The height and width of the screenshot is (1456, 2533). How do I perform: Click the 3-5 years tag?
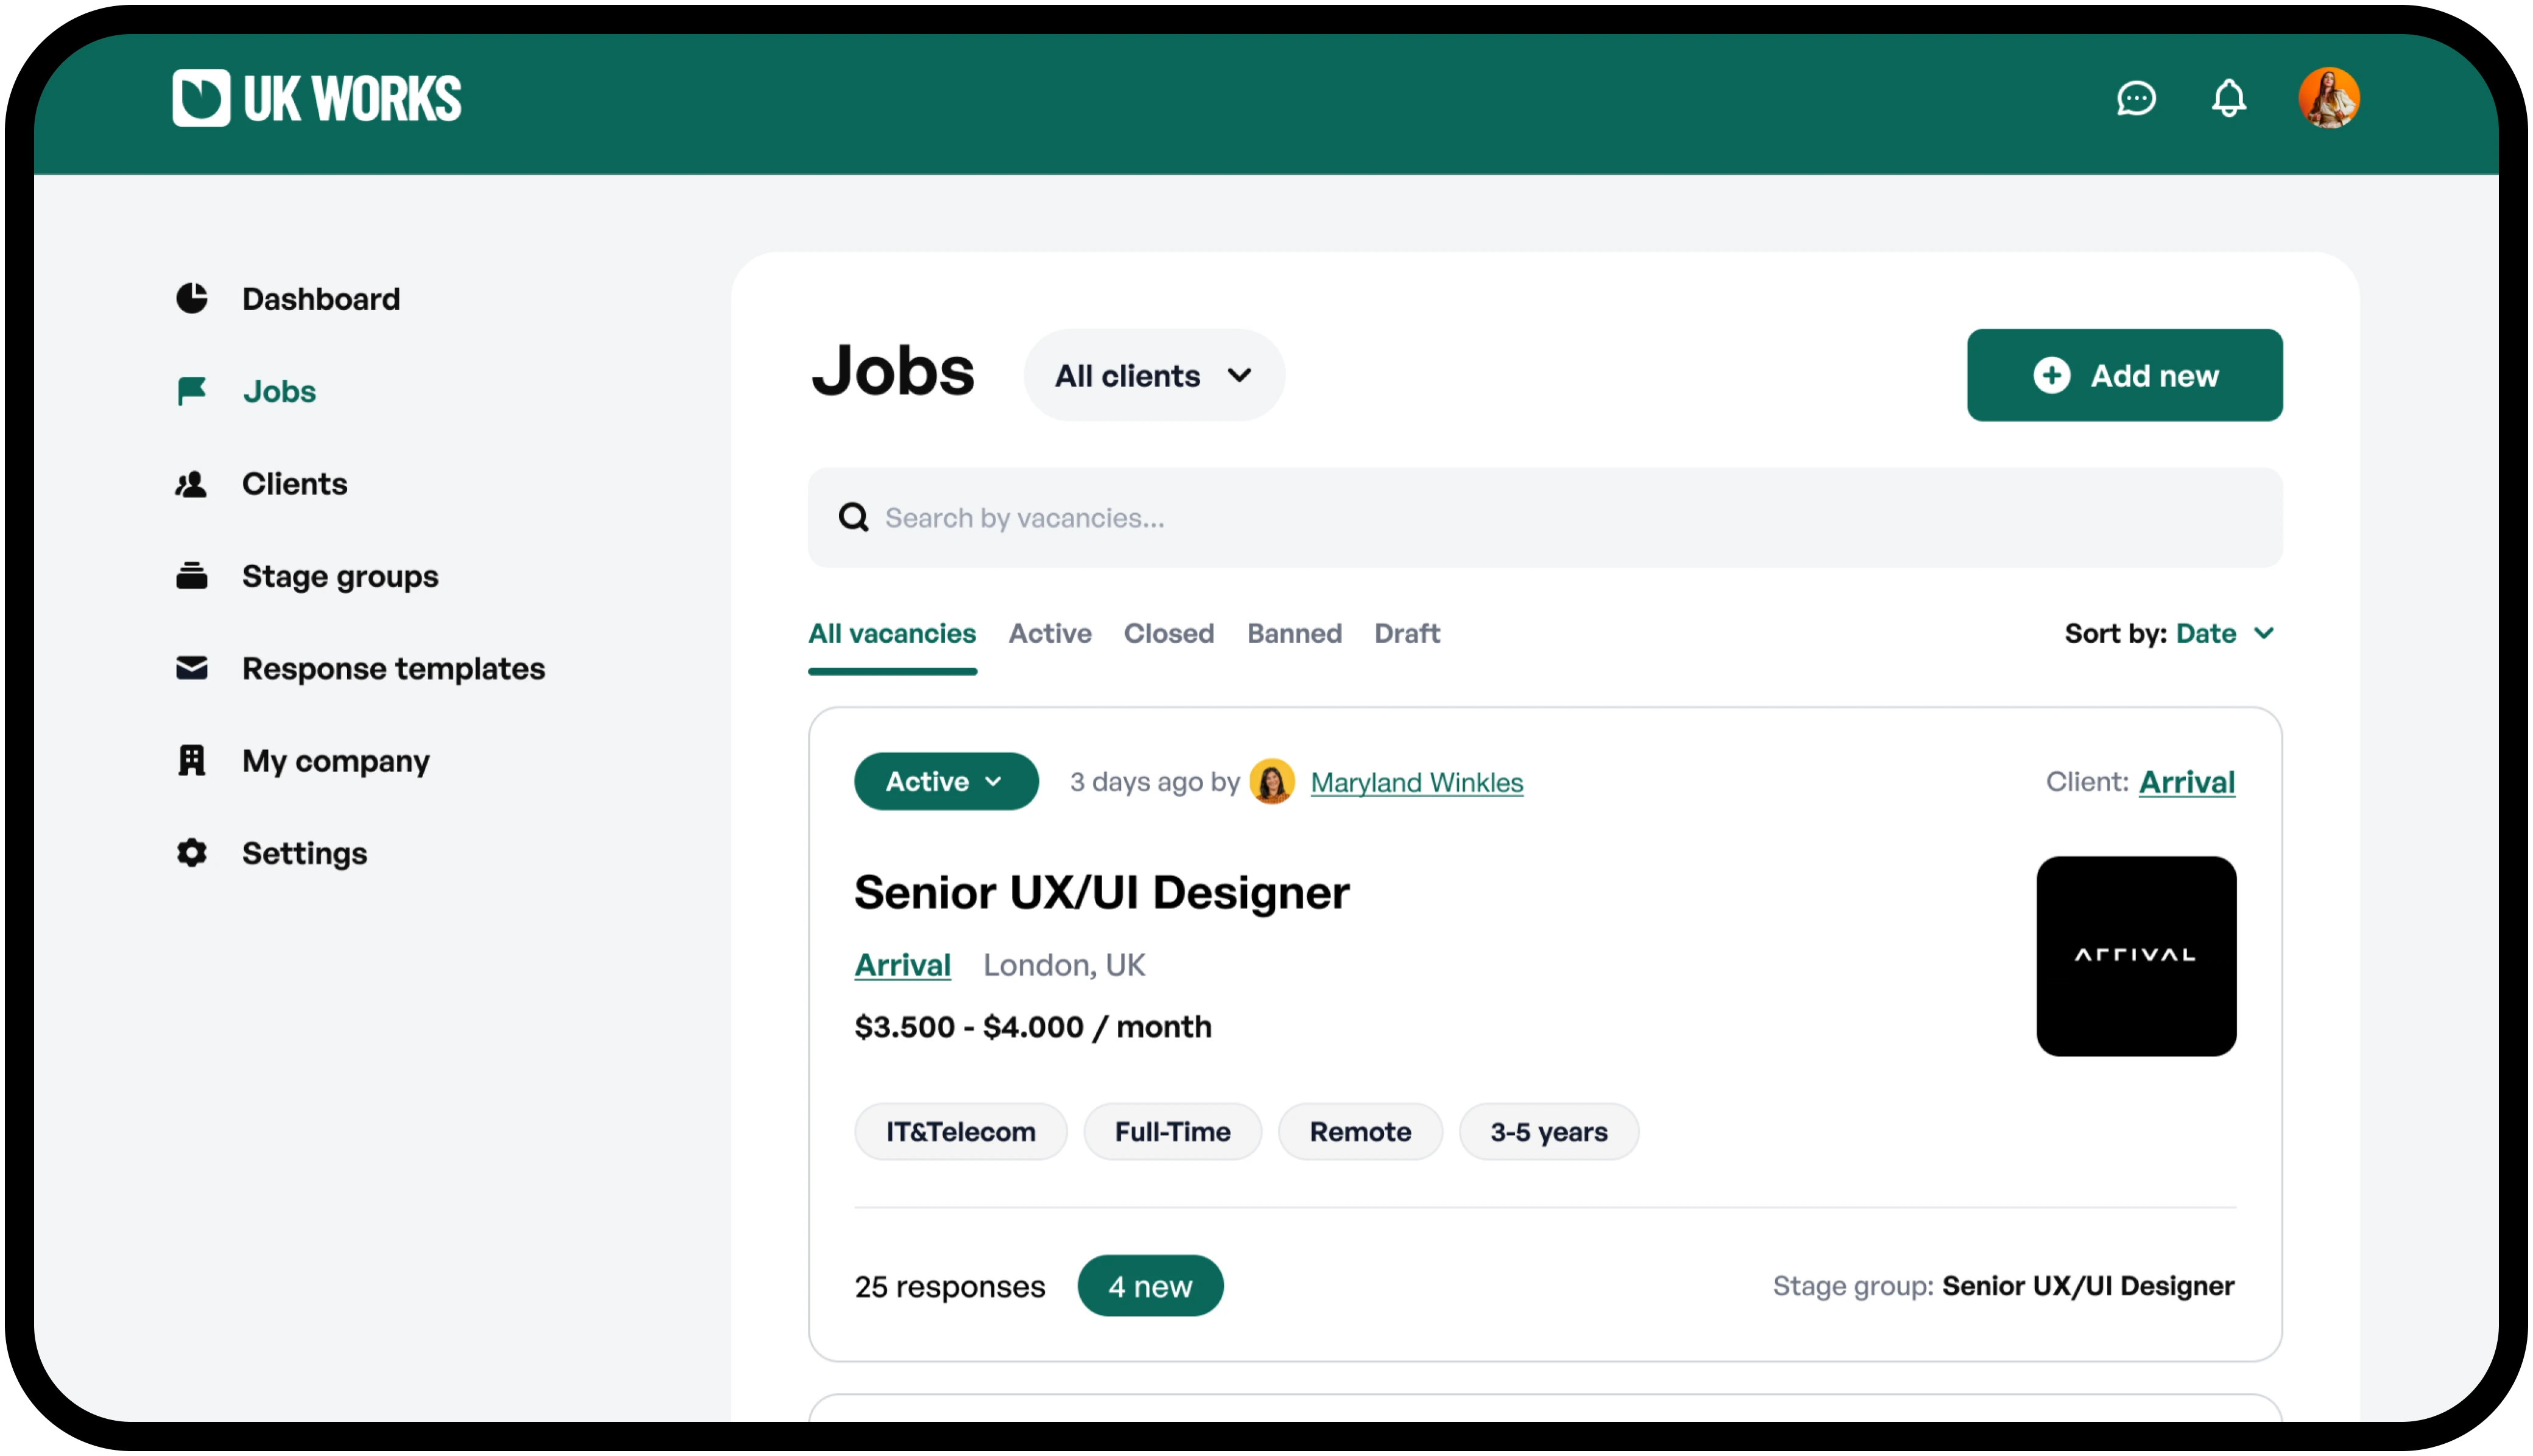coord(1548,1132)
